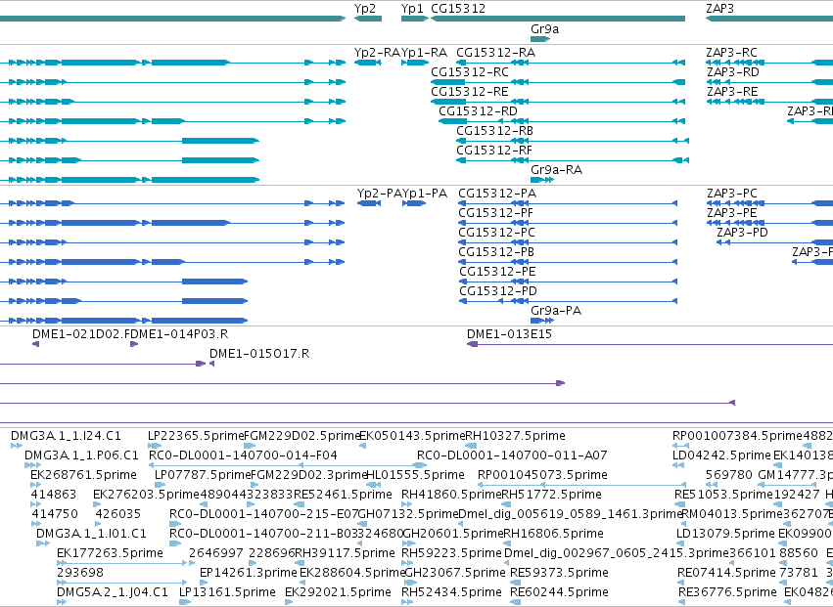Image resolution: width=833 pixels, height=607 pixels.
Task: Select EST HL01555.5prime
Action: tap(415, 475)
